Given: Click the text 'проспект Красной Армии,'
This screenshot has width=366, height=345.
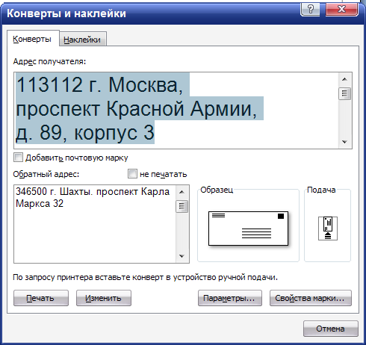Looking at the screenshot, I should click(x=137, y=109).
